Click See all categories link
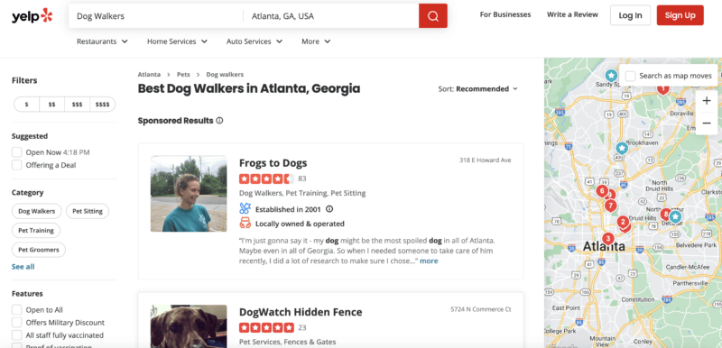The width and height of the screenshot is (722, 348). [23, 267]
